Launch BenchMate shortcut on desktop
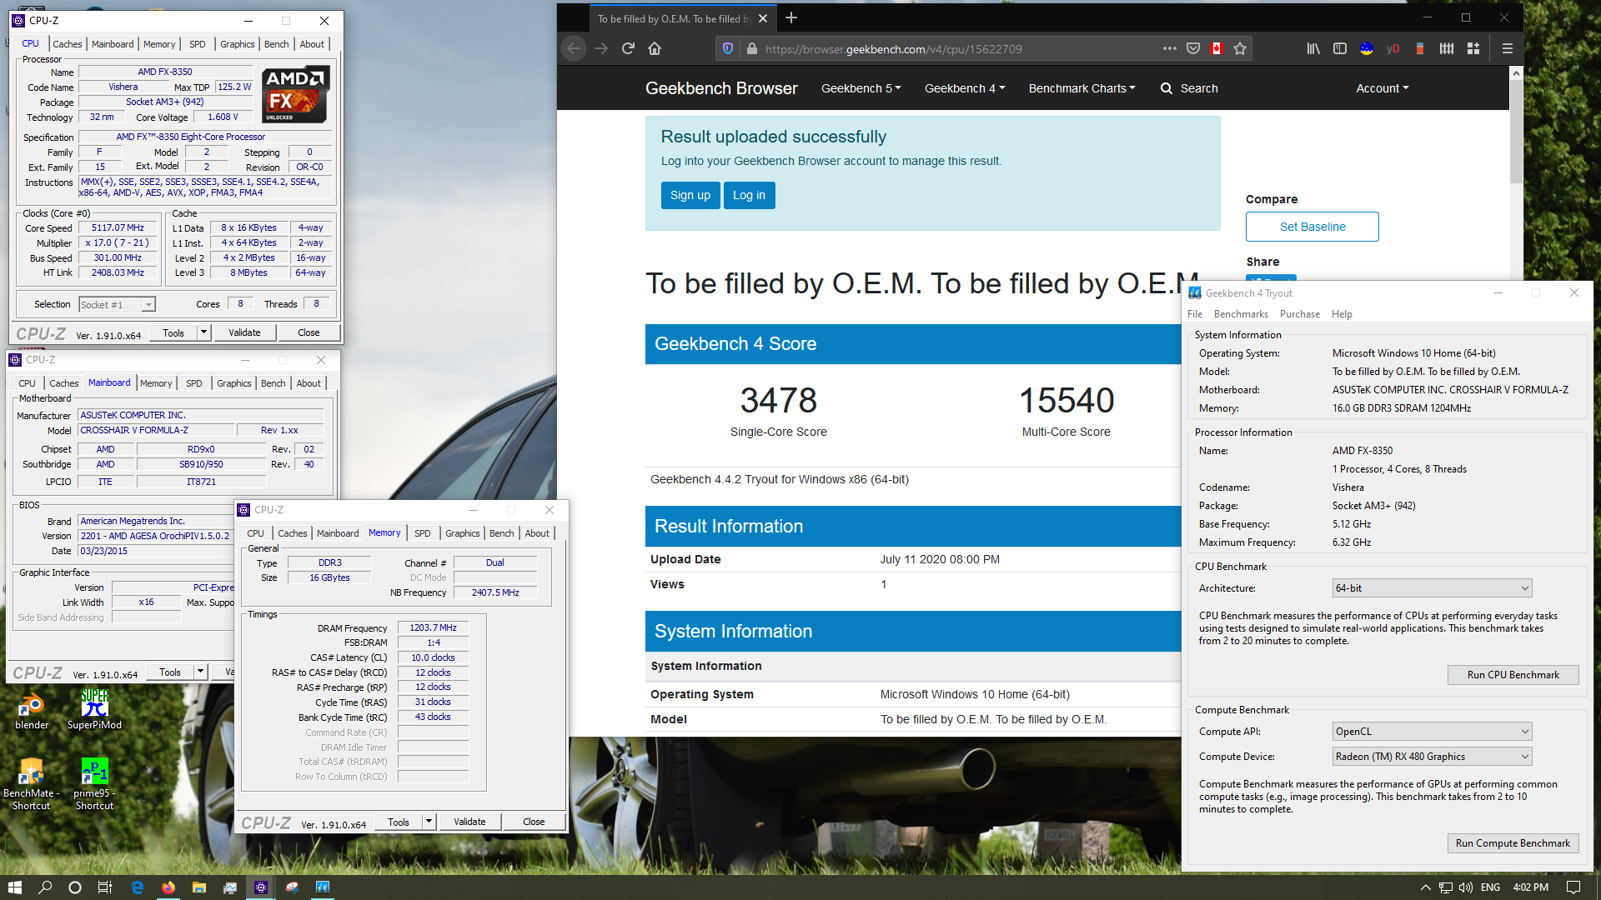The image size is (1601, 900). (31, 784)
